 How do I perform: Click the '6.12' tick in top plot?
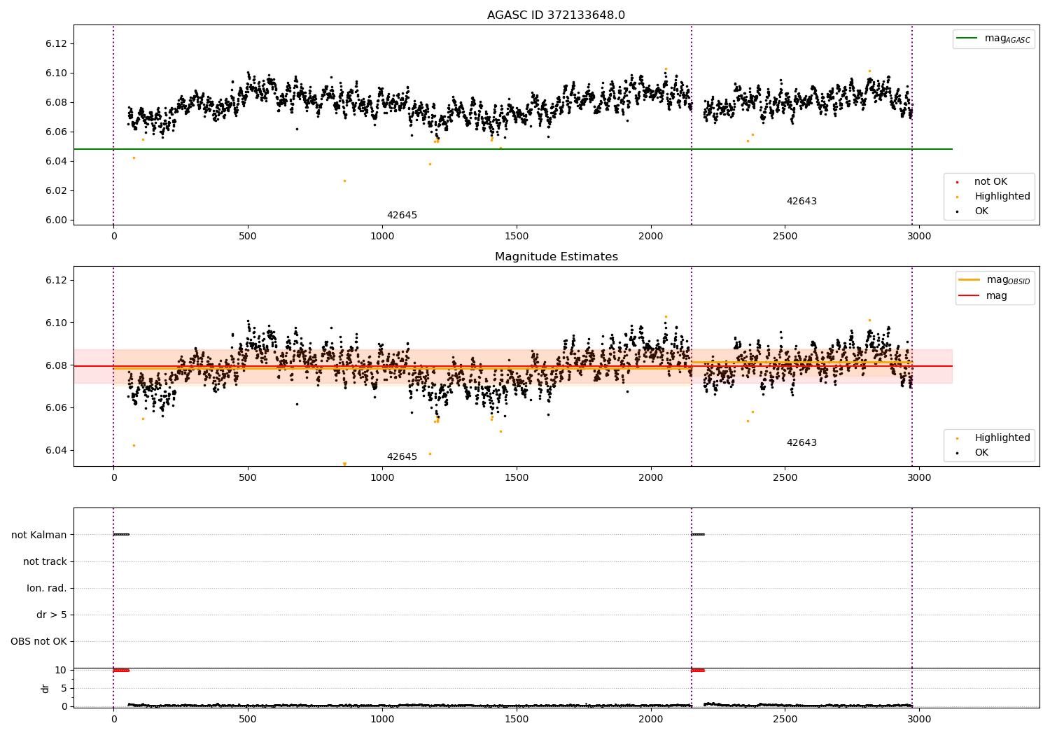click(56, 44)
